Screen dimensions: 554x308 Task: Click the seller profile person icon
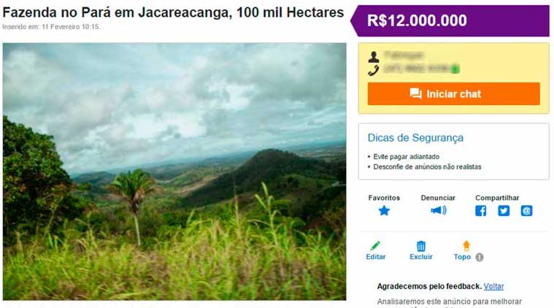click(x=374, y=57)
